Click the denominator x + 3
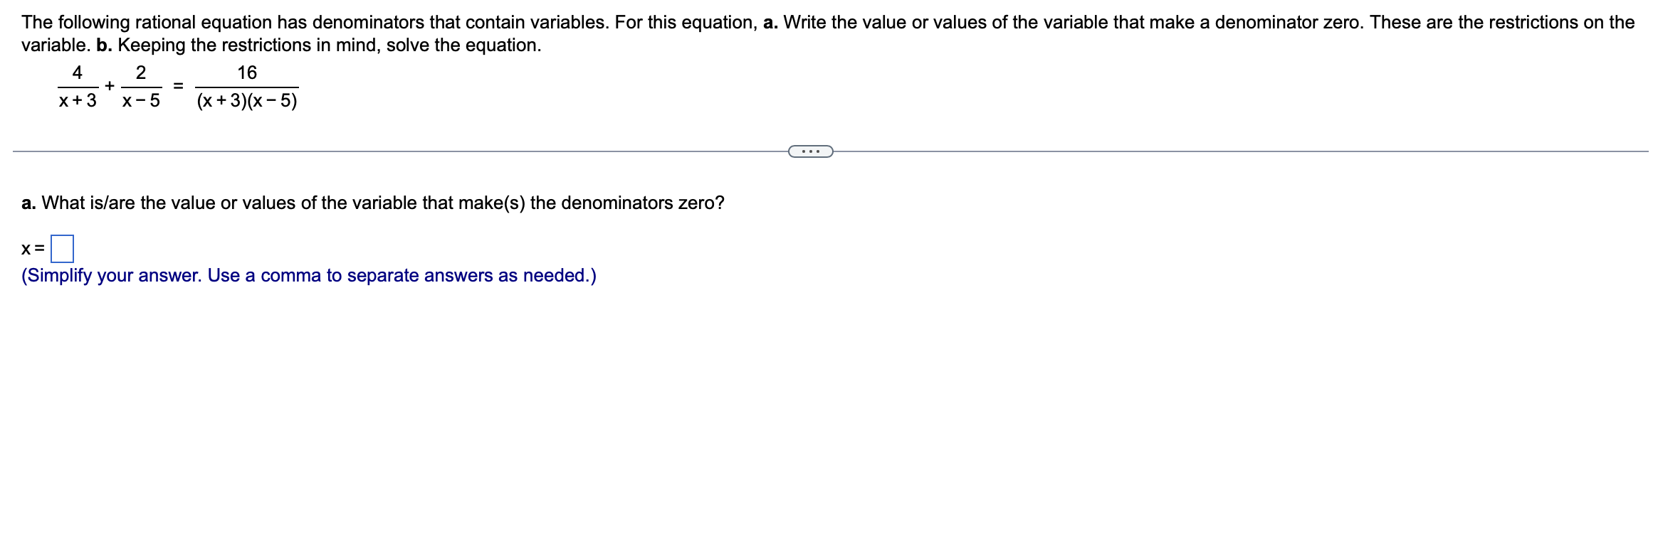This screenshot has height=546, width=1653. pos(76,100)
